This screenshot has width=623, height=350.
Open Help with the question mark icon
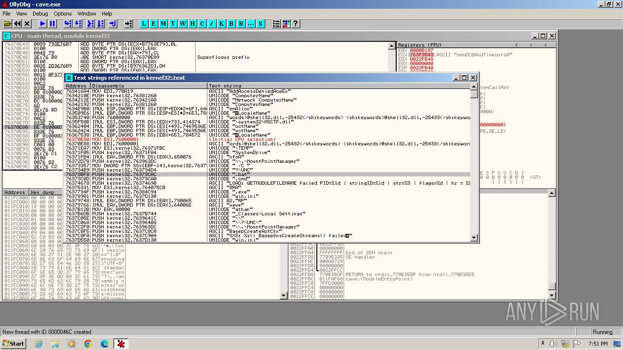point(296,23)
